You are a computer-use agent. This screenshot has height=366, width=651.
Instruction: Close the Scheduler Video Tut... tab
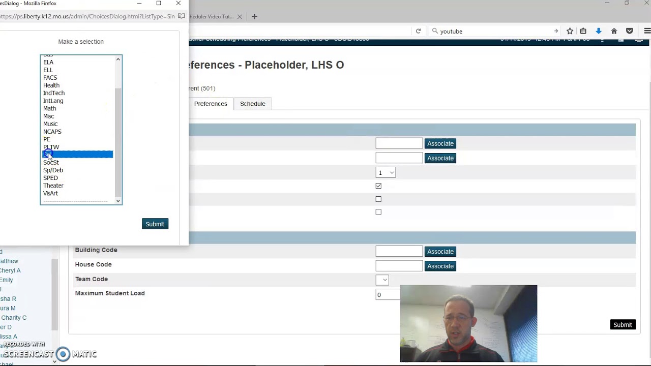(x=240, y=16)
